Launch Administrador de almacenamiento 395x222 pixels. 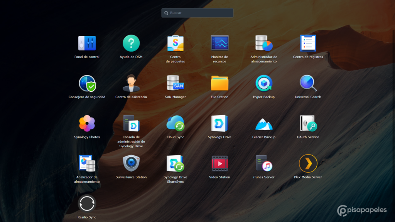tap(264, 43)
